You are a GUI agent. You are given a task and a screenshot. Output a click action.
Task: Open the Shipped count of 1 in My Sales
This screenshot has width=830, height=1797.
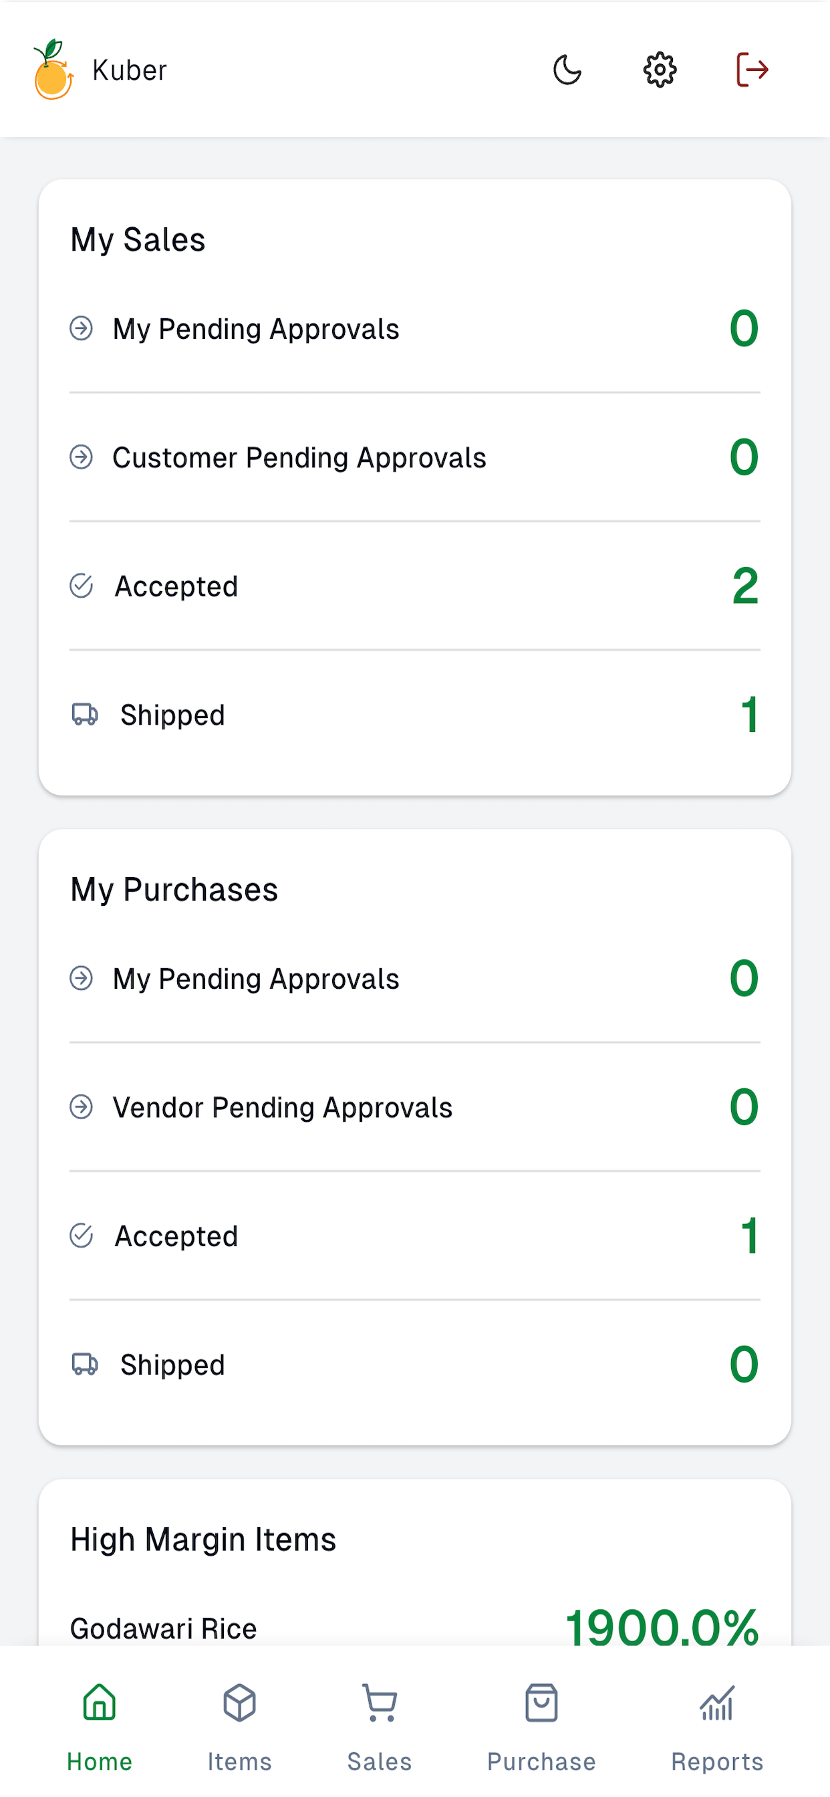[x=749, y=715]
